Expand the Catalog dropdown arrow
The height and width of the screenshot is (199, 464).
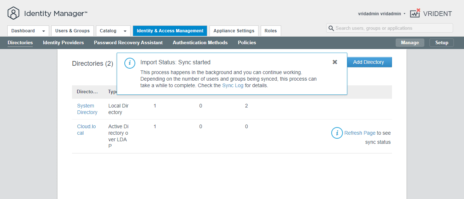[x=125, y=31]
